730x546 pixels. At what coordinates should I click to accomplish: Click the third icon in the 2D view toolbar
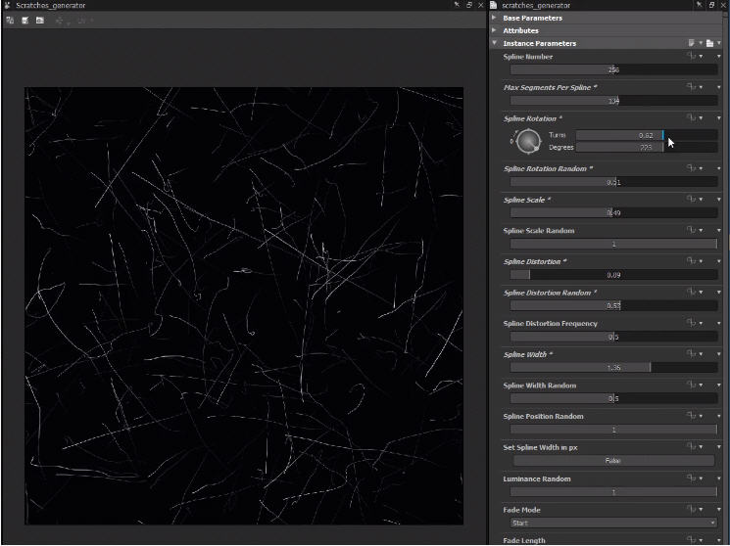click(40, 20)
